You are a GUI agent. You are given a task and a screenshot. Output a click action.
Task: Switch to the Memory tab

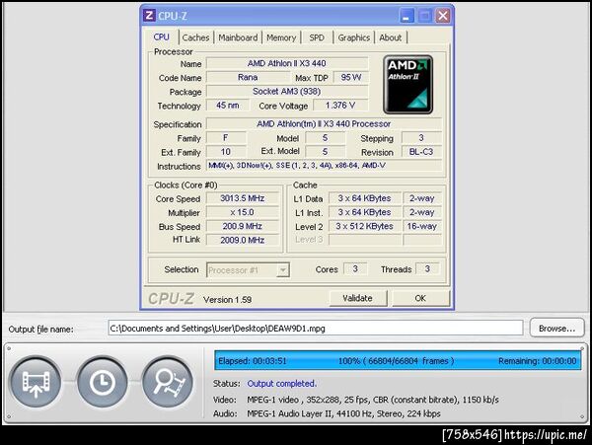281,37
